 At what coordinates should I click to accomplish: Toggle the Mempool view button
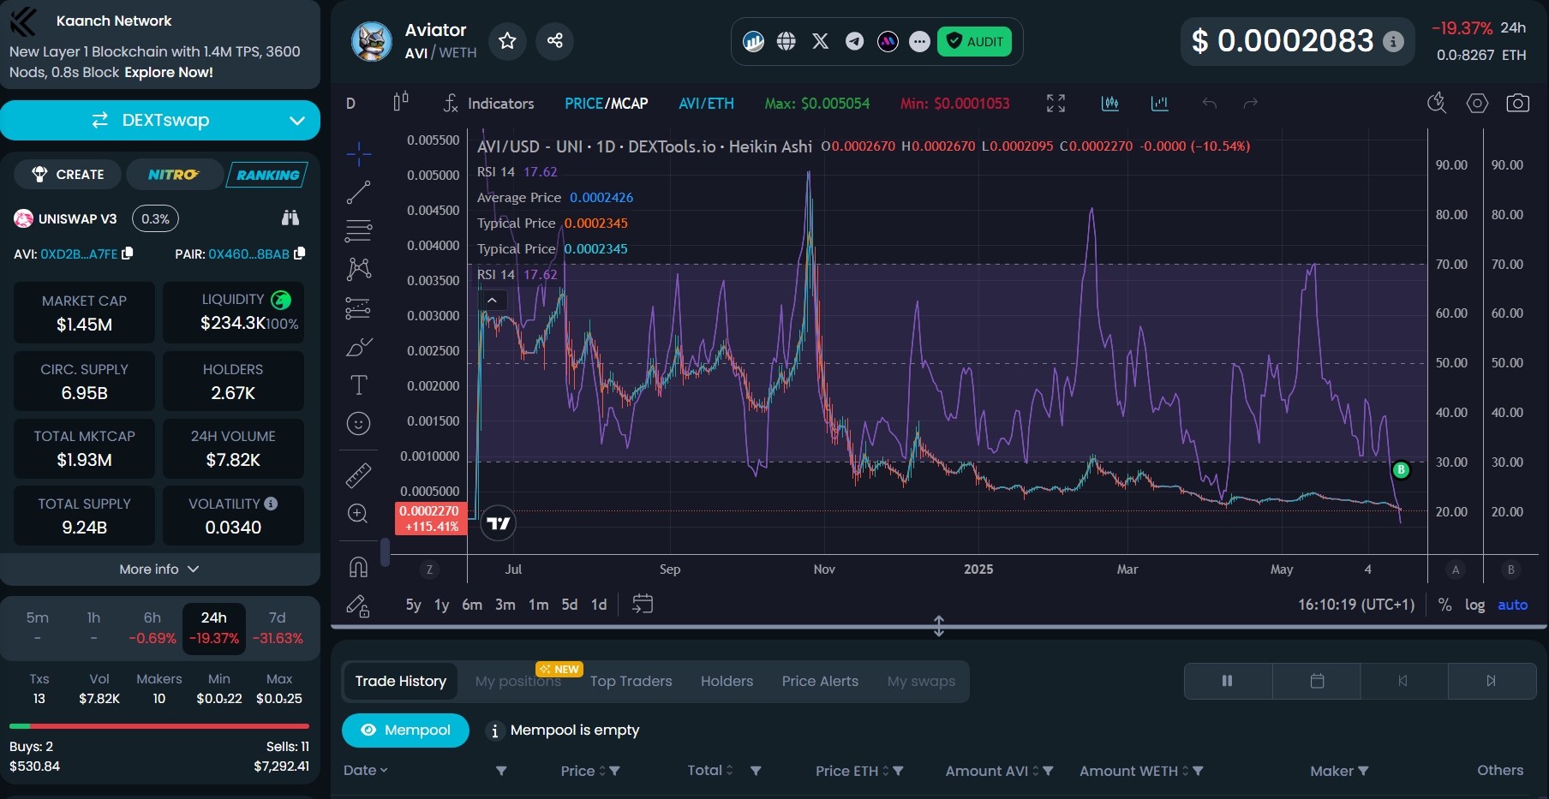405,730
